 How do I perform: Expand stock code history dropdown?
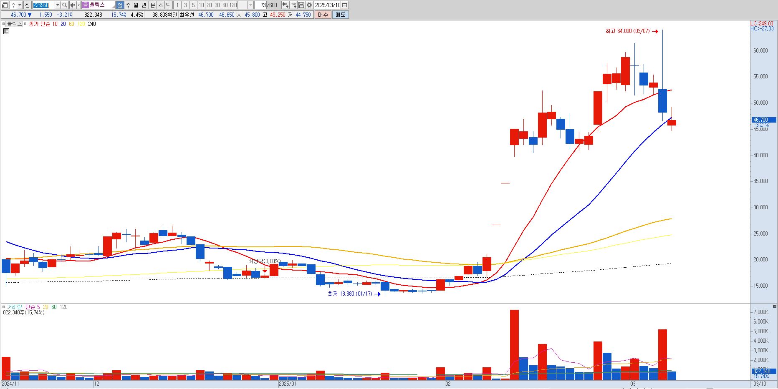(x=58, y=5)
